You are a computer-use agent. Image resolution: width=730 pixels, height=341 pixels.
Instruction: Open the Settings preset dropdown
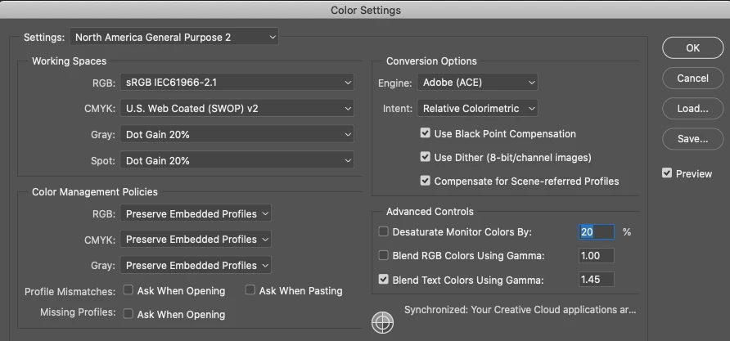click(174, 37)
